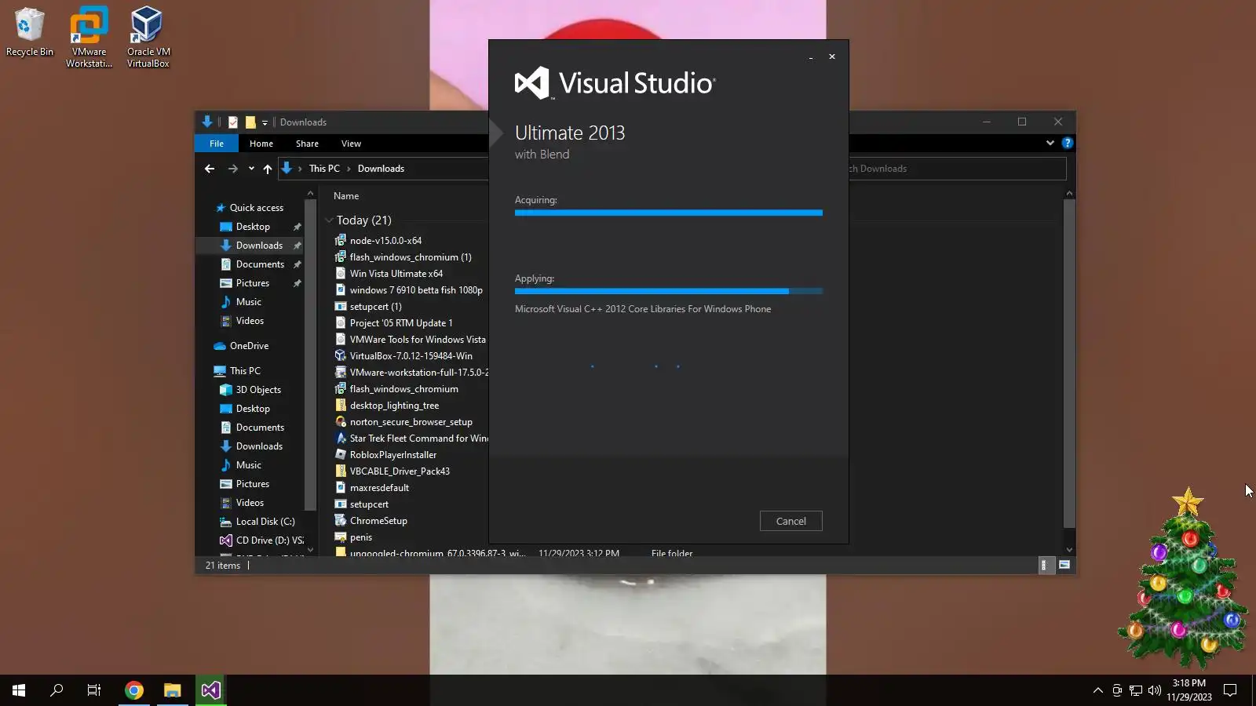Click in the Search Downloads box
This screenshot has height=706, width=1256.
(x=957, y=169)
